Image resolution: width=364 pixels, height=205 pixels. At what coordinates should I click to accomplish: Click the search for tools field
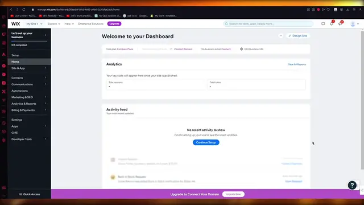tap(268, 24)
